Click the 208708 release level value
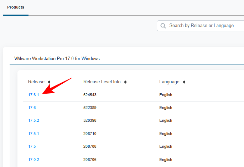 tap(90, 146)
